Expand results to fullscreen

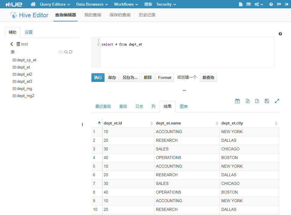[277, 101]
